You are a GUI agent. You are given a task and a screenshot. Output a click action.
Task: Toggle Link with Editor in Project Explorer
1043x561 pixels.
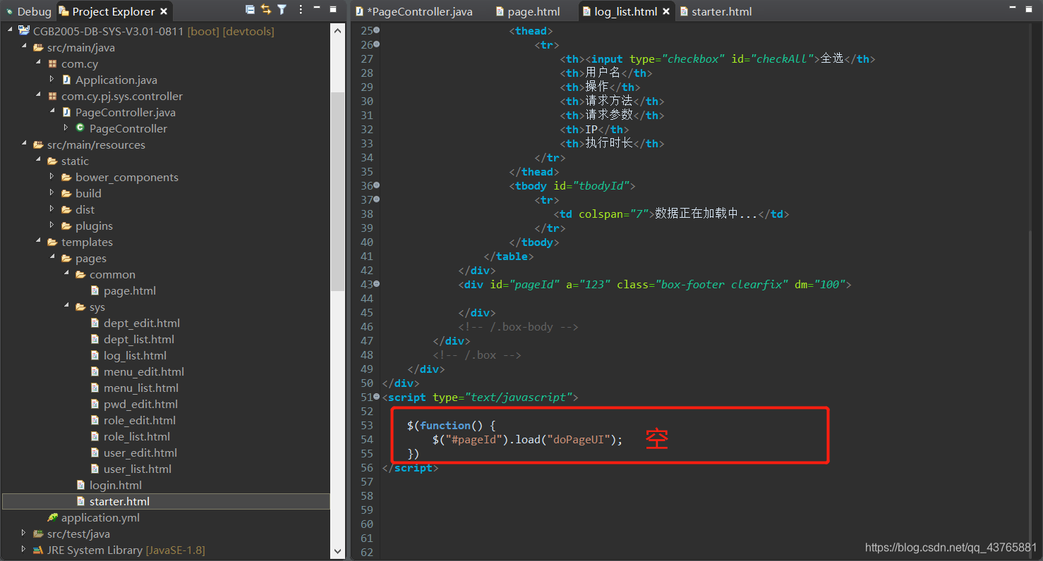266,10
